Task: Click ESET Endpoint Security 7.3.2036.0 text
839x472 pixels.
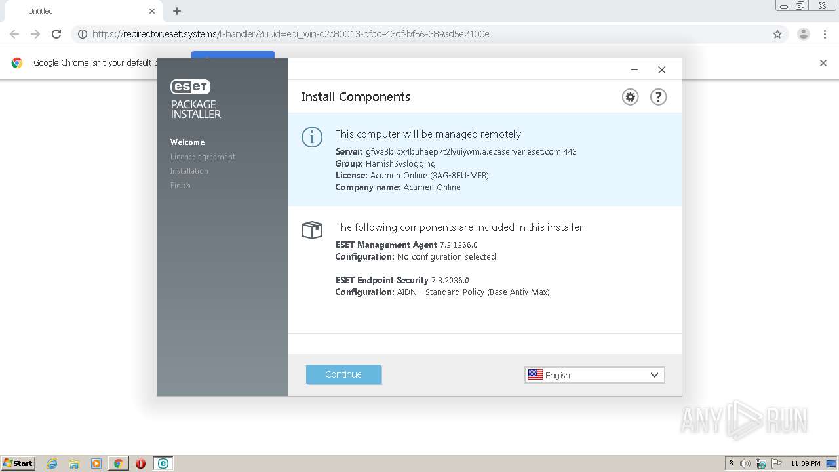Action: (x=402, y=280)
